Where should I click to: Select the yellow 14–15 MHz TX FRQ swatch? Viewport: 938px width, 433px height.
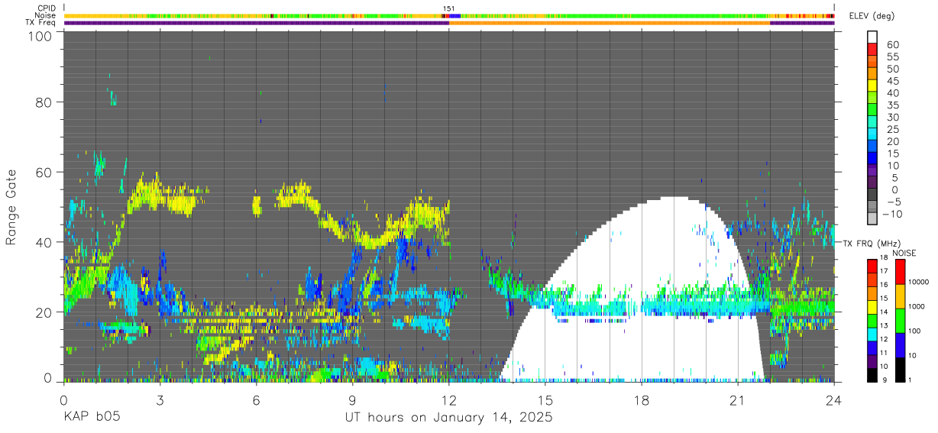pyautogui.click(x=872, y=307)
